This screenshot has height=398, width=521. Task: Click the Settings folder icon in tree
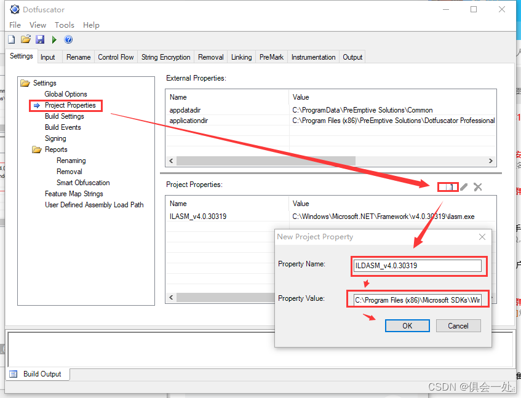pyautogui.click(x=25, y=83)
